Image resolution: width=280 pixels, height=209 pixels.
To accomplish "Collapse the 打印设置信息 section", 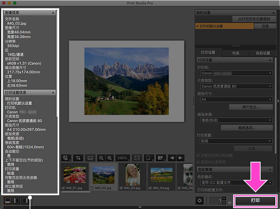I will click(x=53, y=93).
